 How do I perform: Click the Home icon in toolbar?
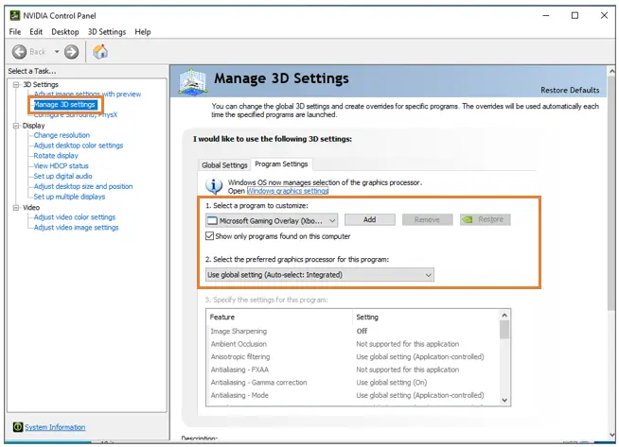pos(99,52)
